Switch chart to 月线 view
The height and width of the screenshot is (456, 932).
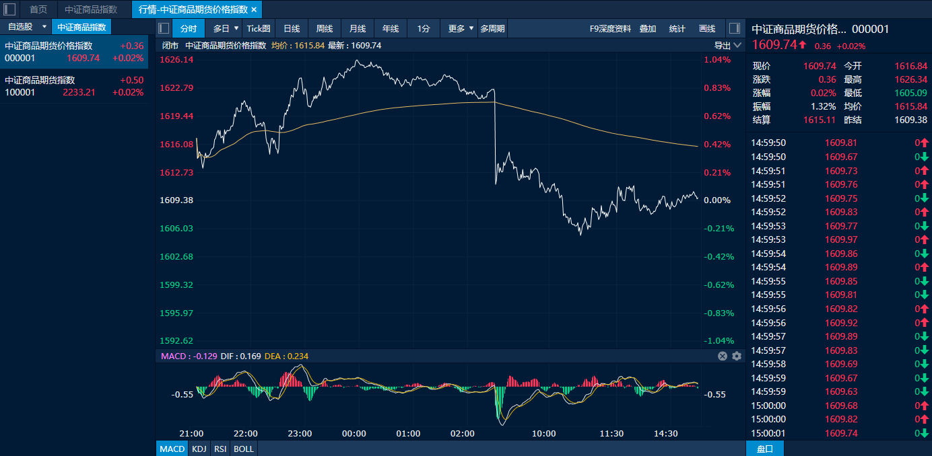pyautogui.click(x=358, y=28)
